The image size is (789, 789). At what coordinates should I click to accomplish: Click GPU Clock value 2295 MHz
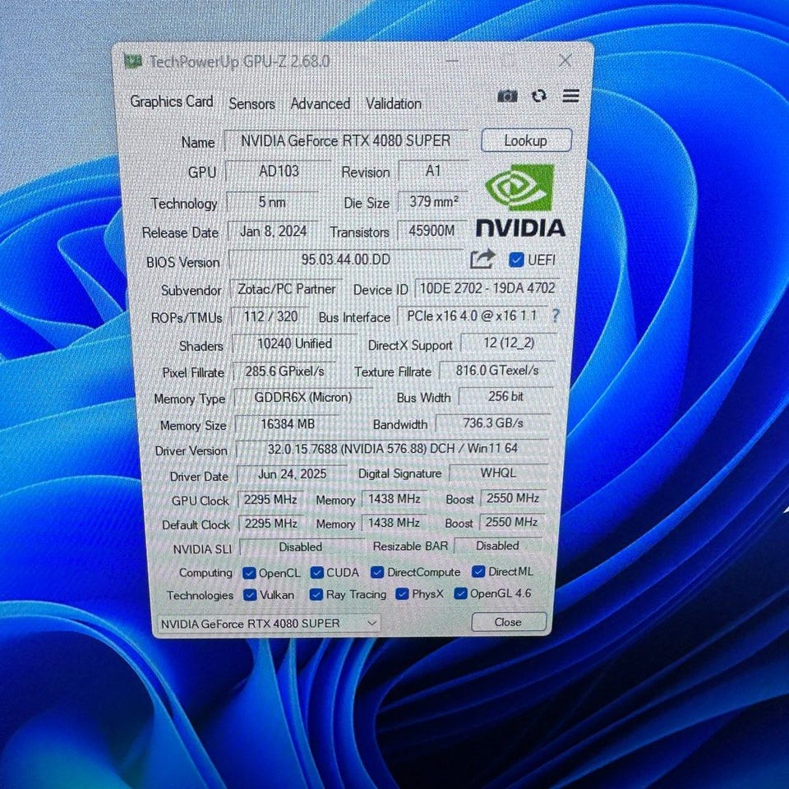coord(270,500)
